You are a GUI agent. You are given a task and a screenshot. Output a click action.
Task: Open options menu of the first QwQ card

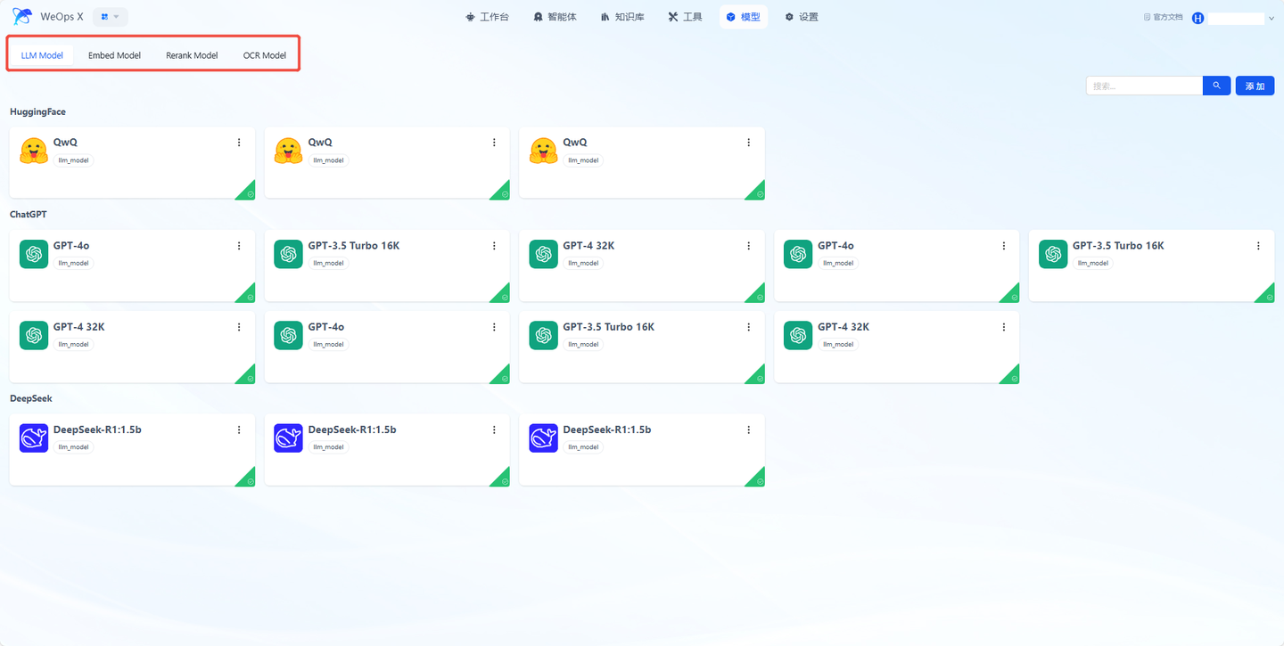click(239, 143)
